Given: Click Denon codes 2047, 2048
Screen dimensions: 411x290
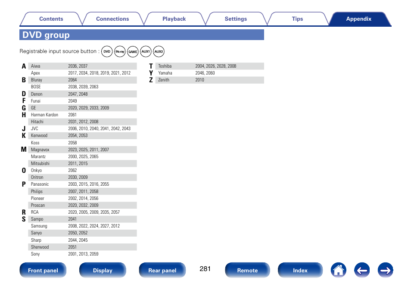Looking at the screenshot, I should (78, 94).
